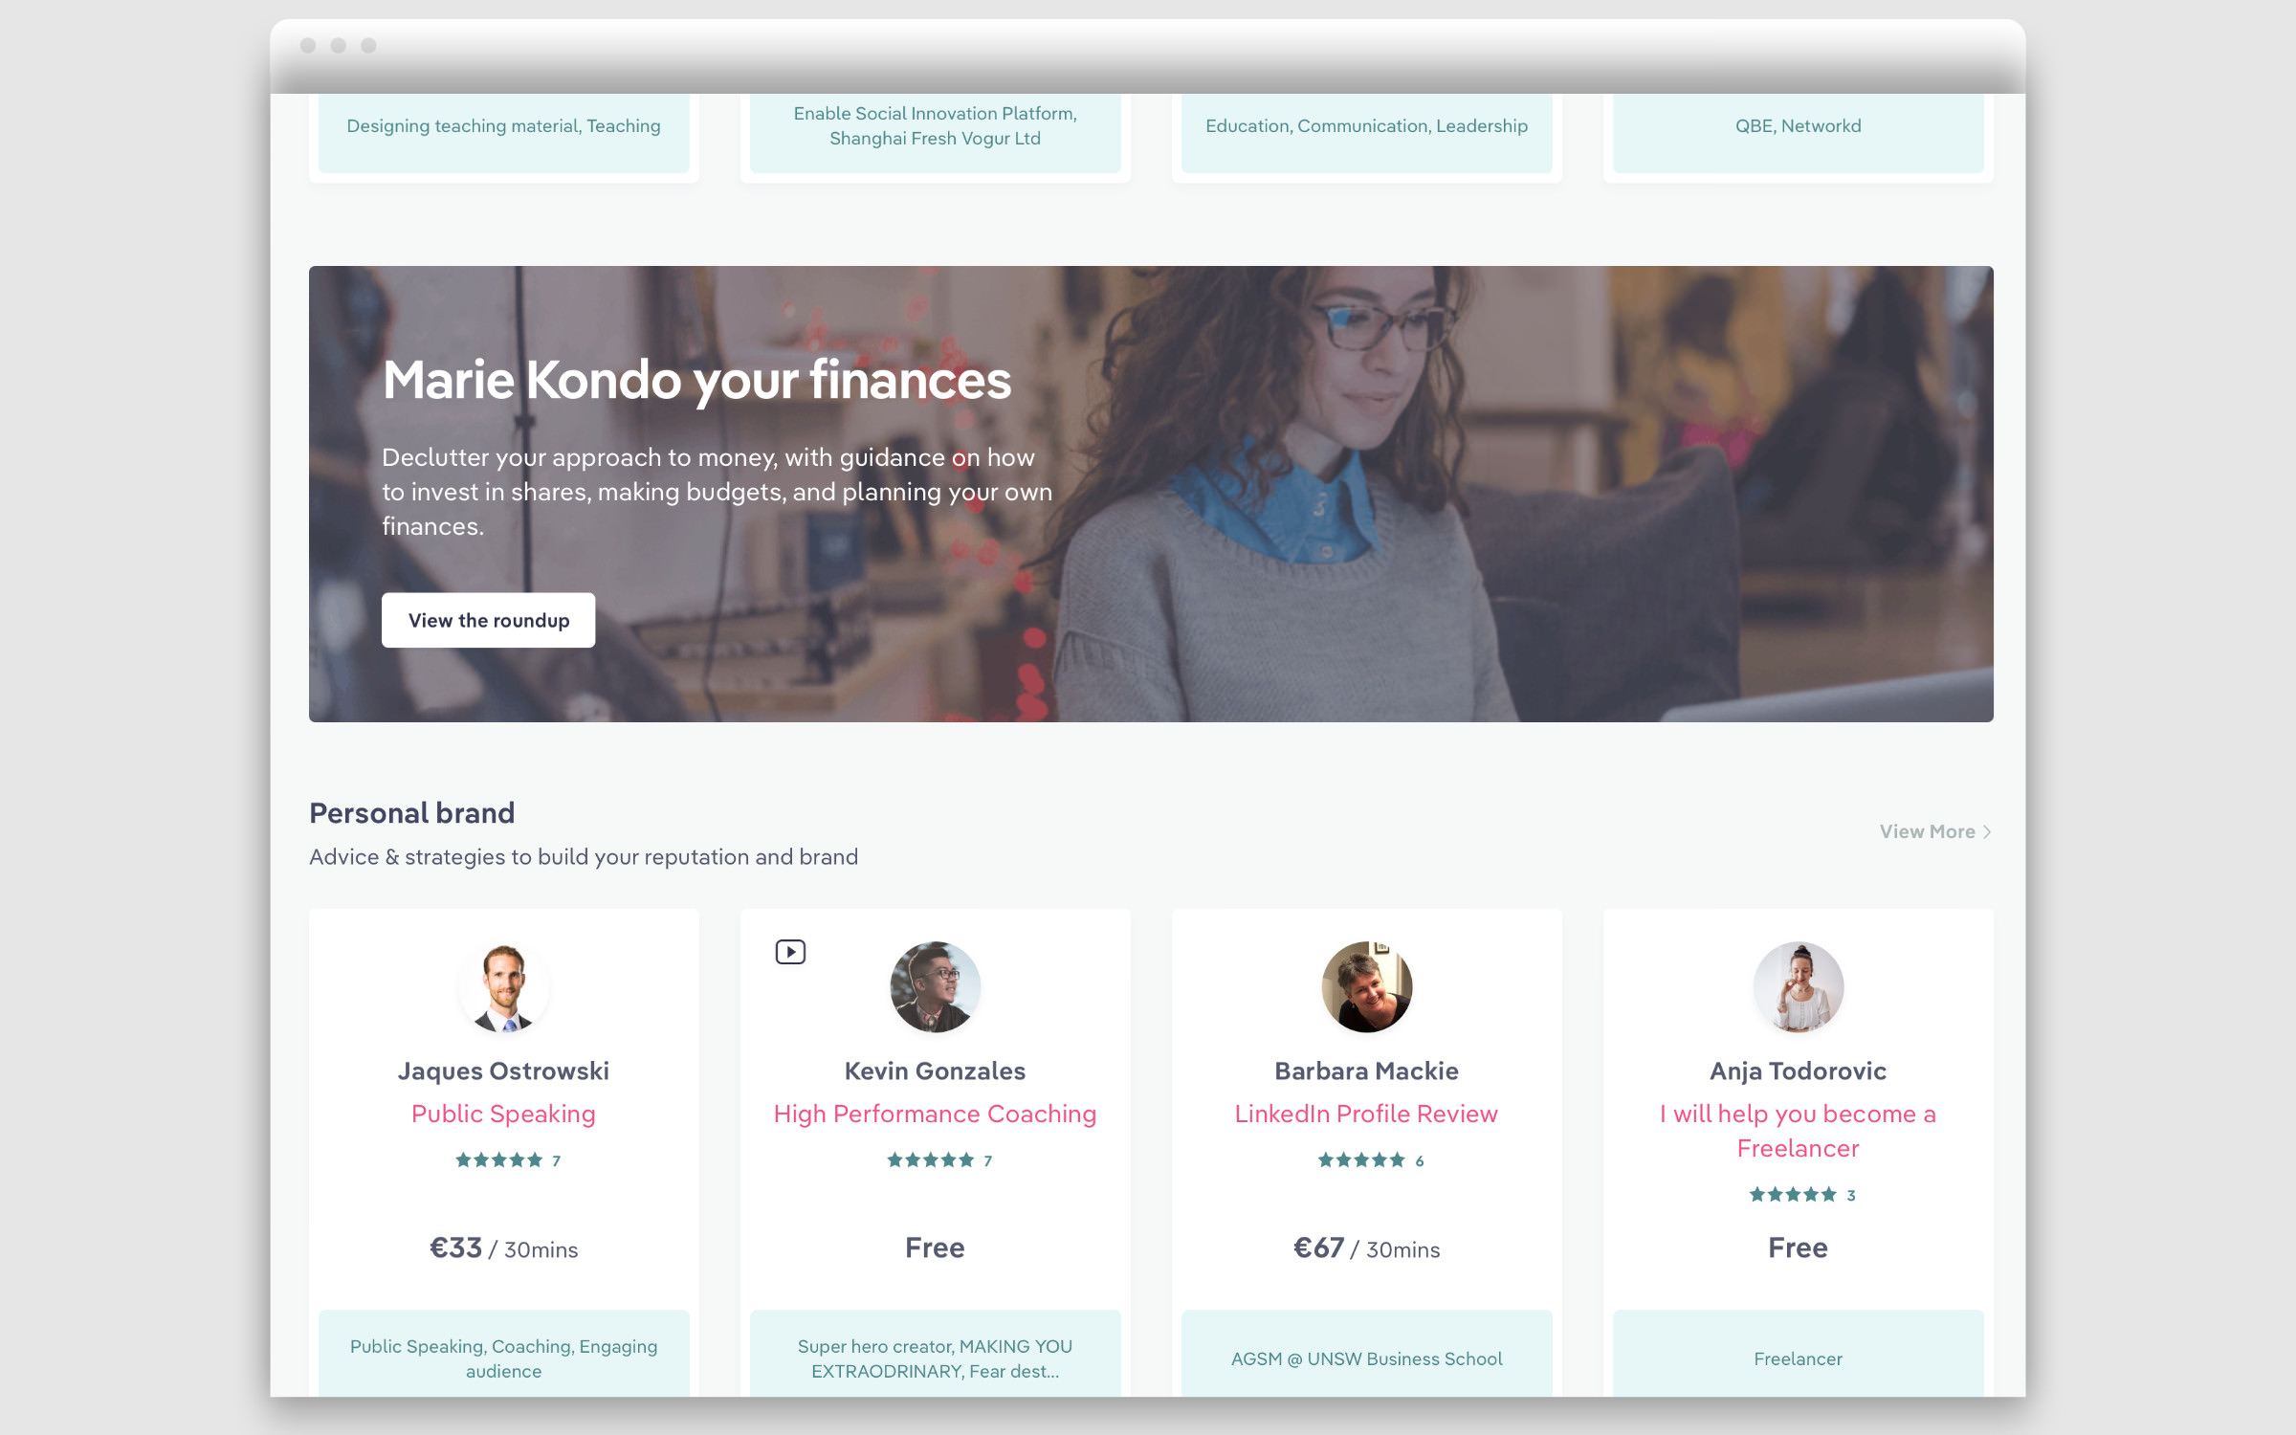Screen dimensions: 2296x1435
Task: Scroll down the Personal brand section
Action: 1935,830
